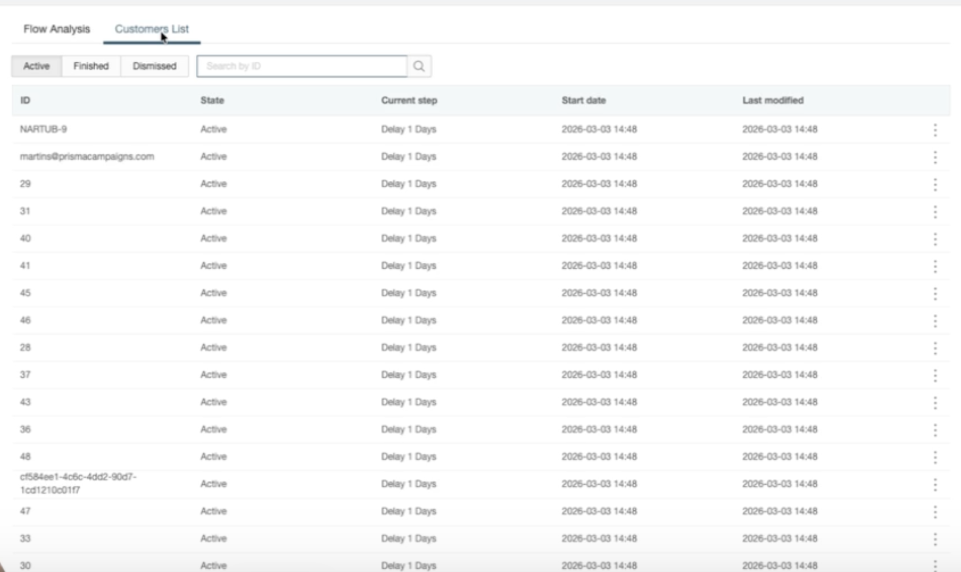Select the Active filter

(36, 66)
